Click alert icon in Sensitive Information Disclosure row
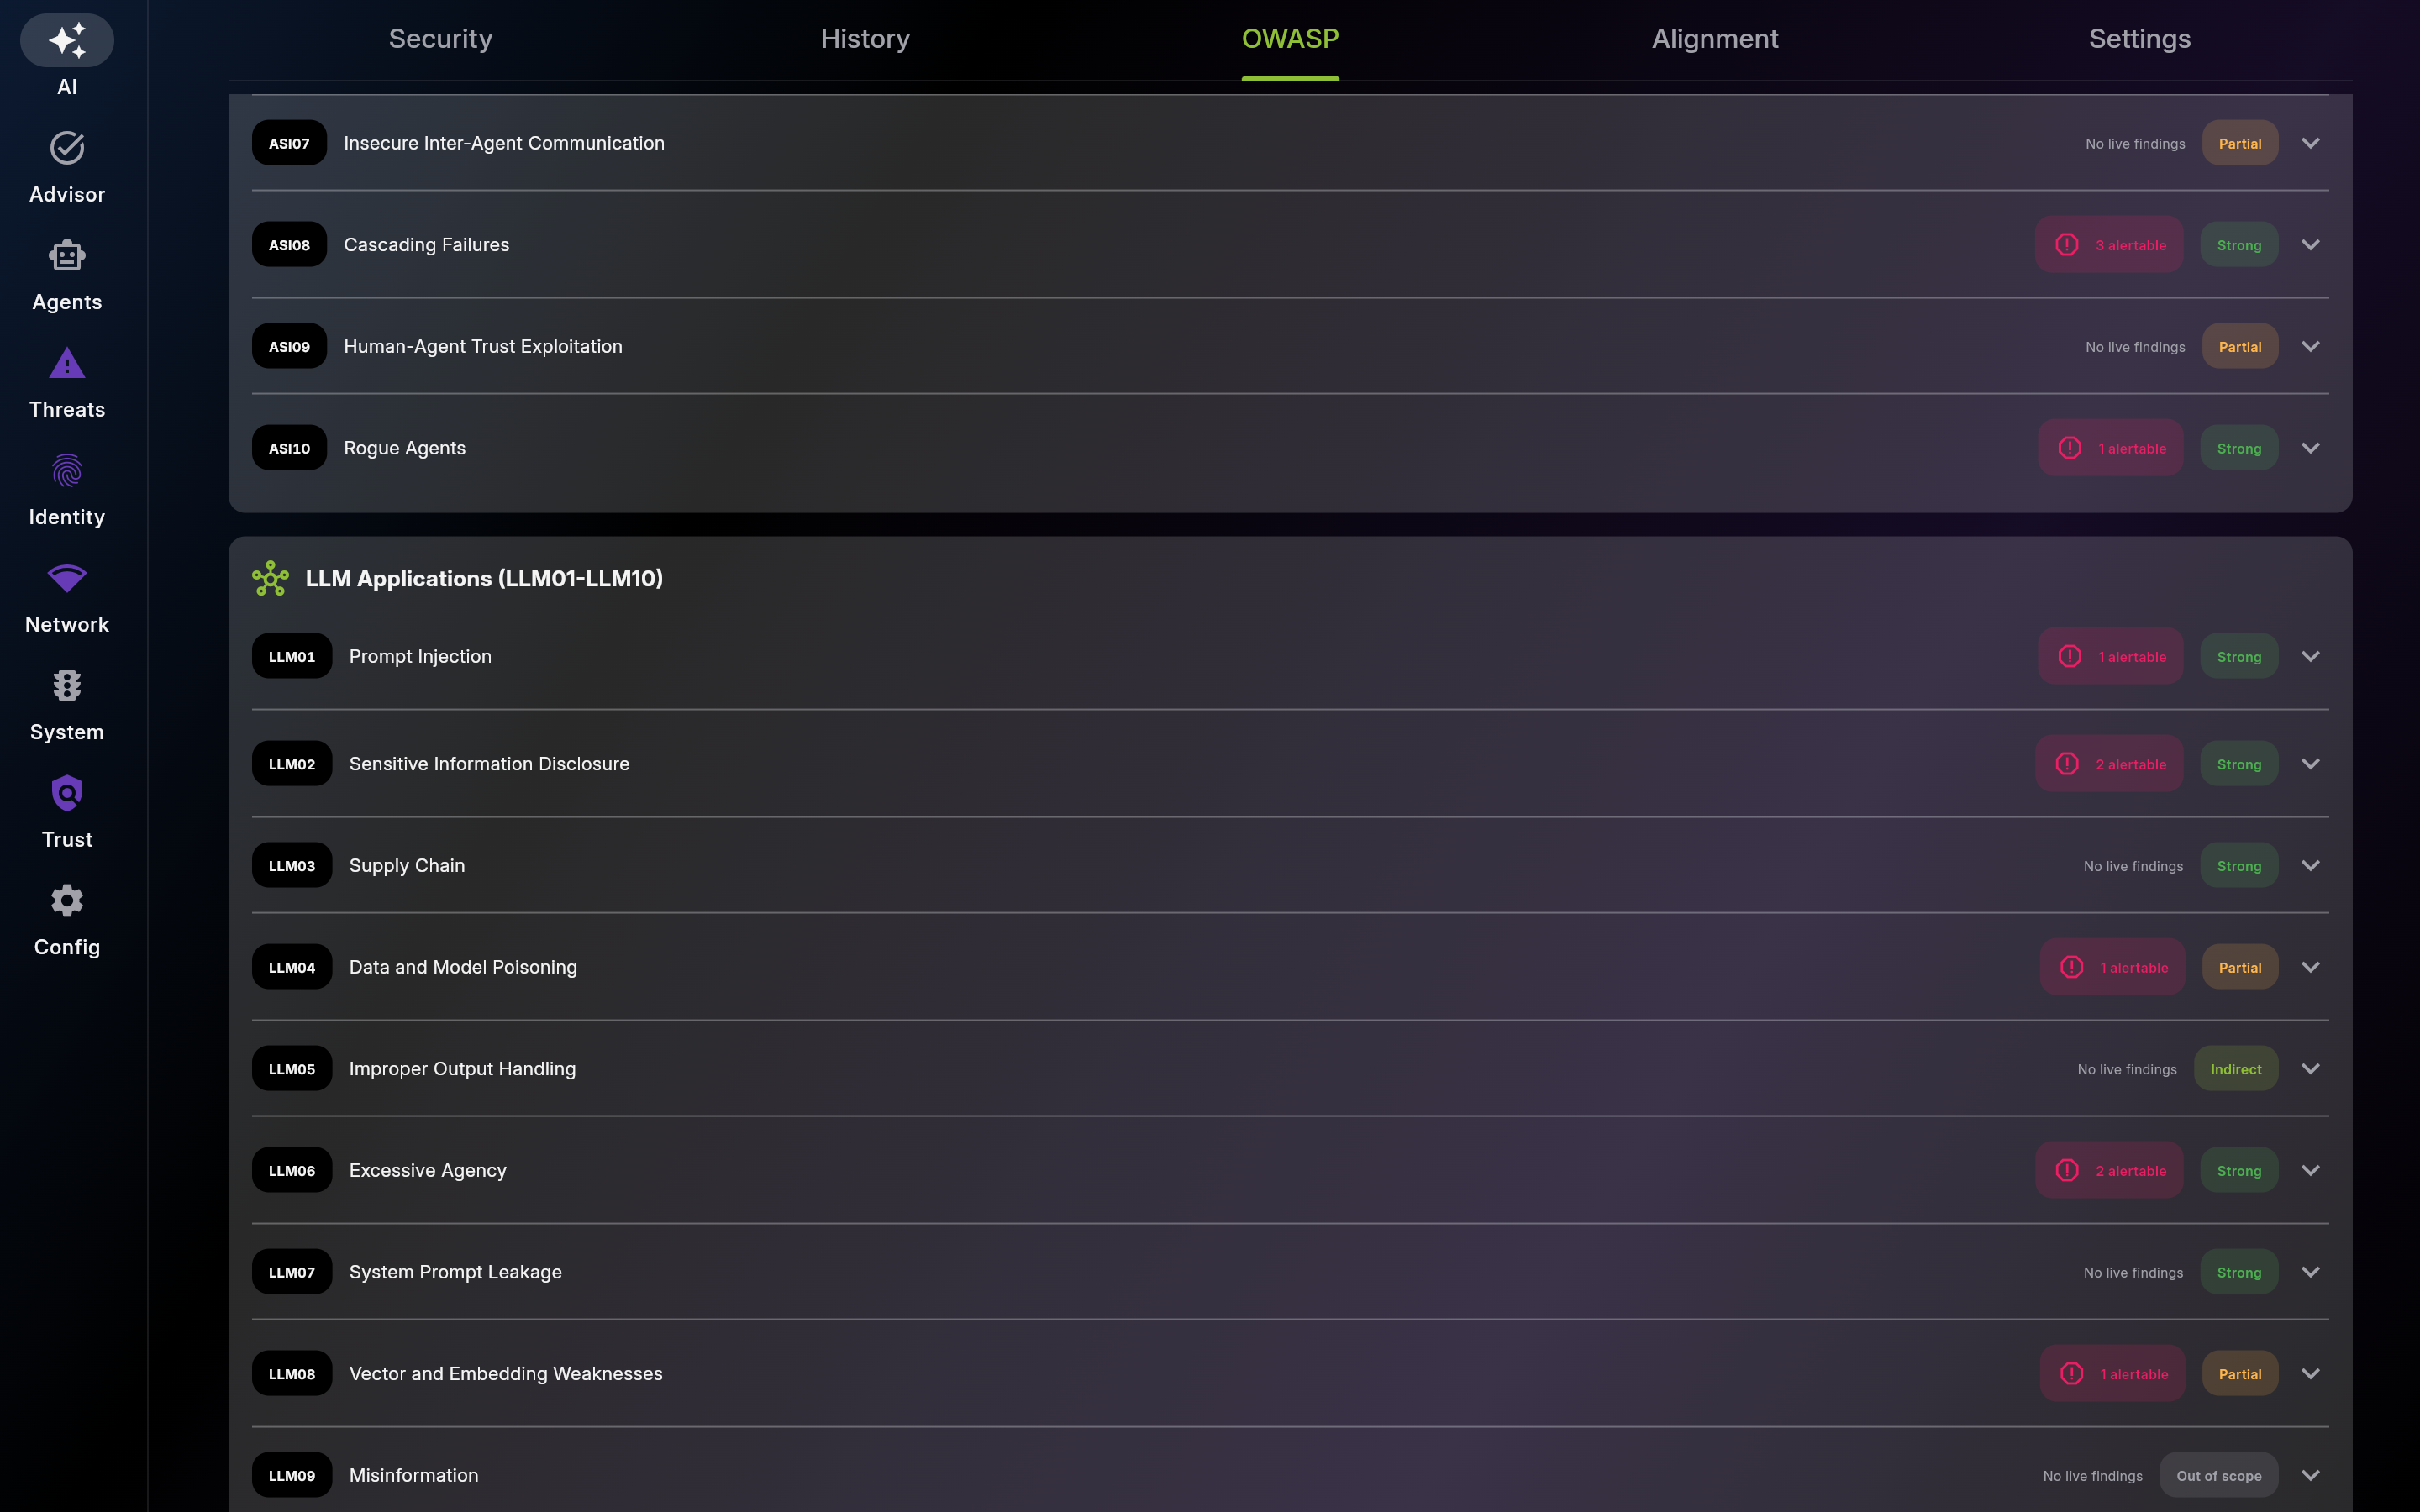The image size is (2420, 1512). click(2067, 764)
